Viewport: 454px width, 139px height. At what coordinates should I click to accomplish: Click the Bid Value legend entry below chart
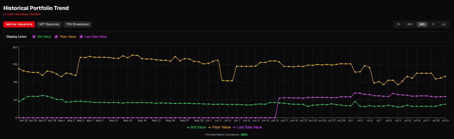pos(196,127)
